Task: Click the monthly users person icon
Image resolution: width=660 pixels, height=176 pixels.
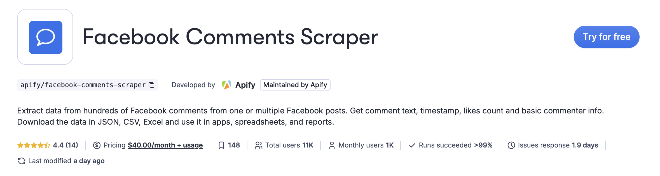Action: tap(332, 145)
